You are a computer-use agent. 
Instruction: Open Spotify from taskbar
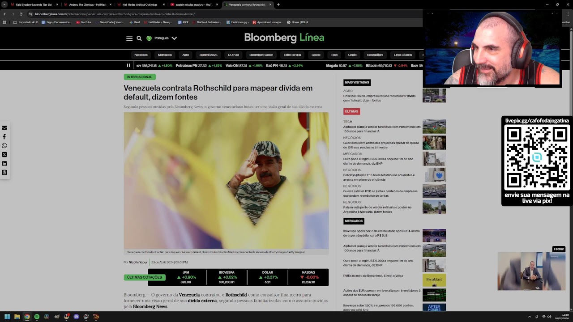(x=37, y=317)
